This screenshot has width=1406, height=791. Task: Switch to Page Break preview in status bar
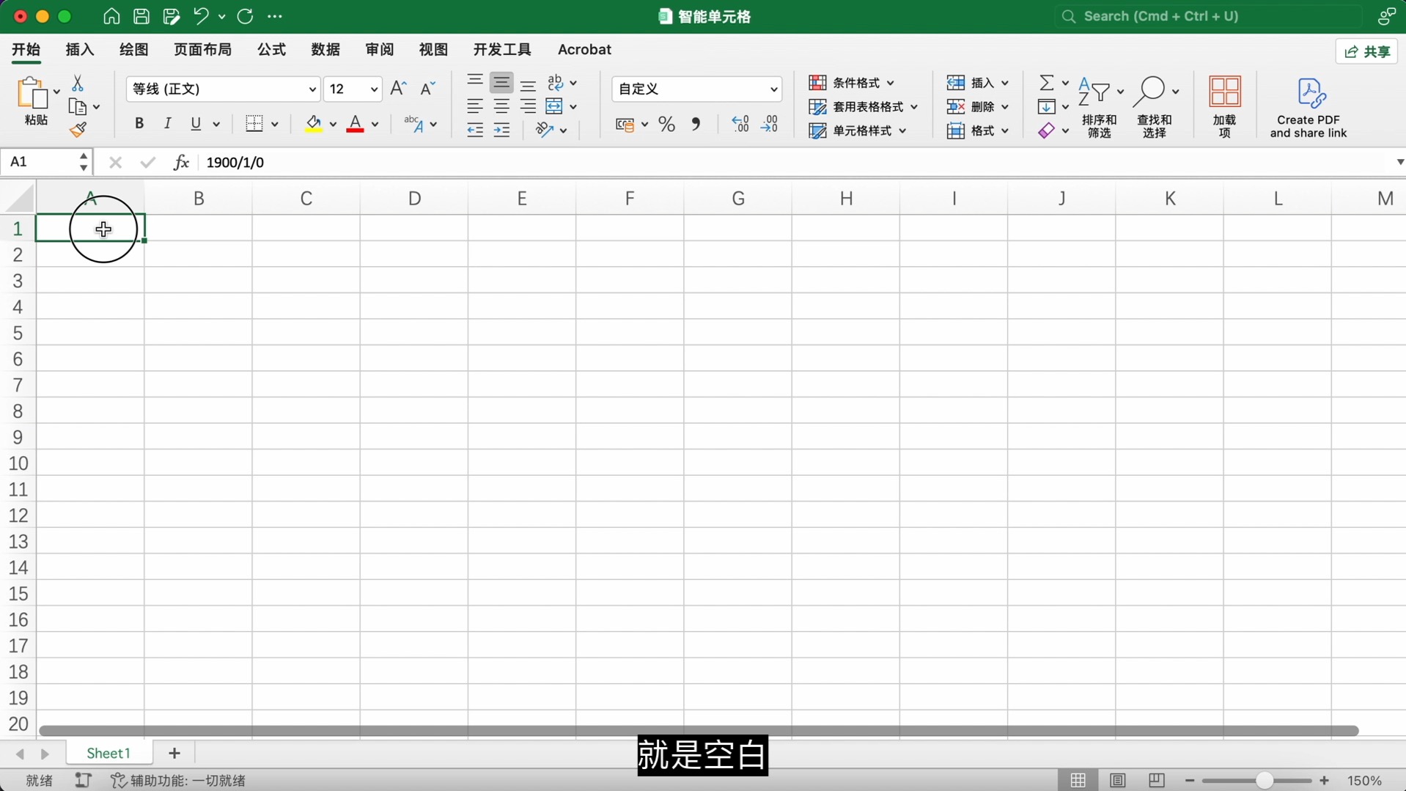[x=1157, y=781]
